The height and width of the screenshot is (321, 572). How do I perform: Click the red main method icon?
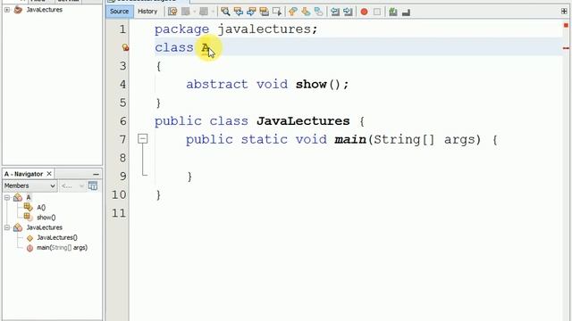tap(29, 248)
